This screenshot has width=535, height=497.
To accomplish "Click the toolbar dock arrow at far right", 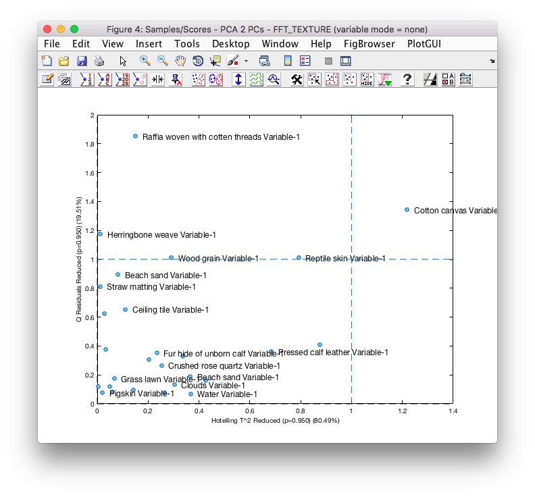I will (492, 61).
